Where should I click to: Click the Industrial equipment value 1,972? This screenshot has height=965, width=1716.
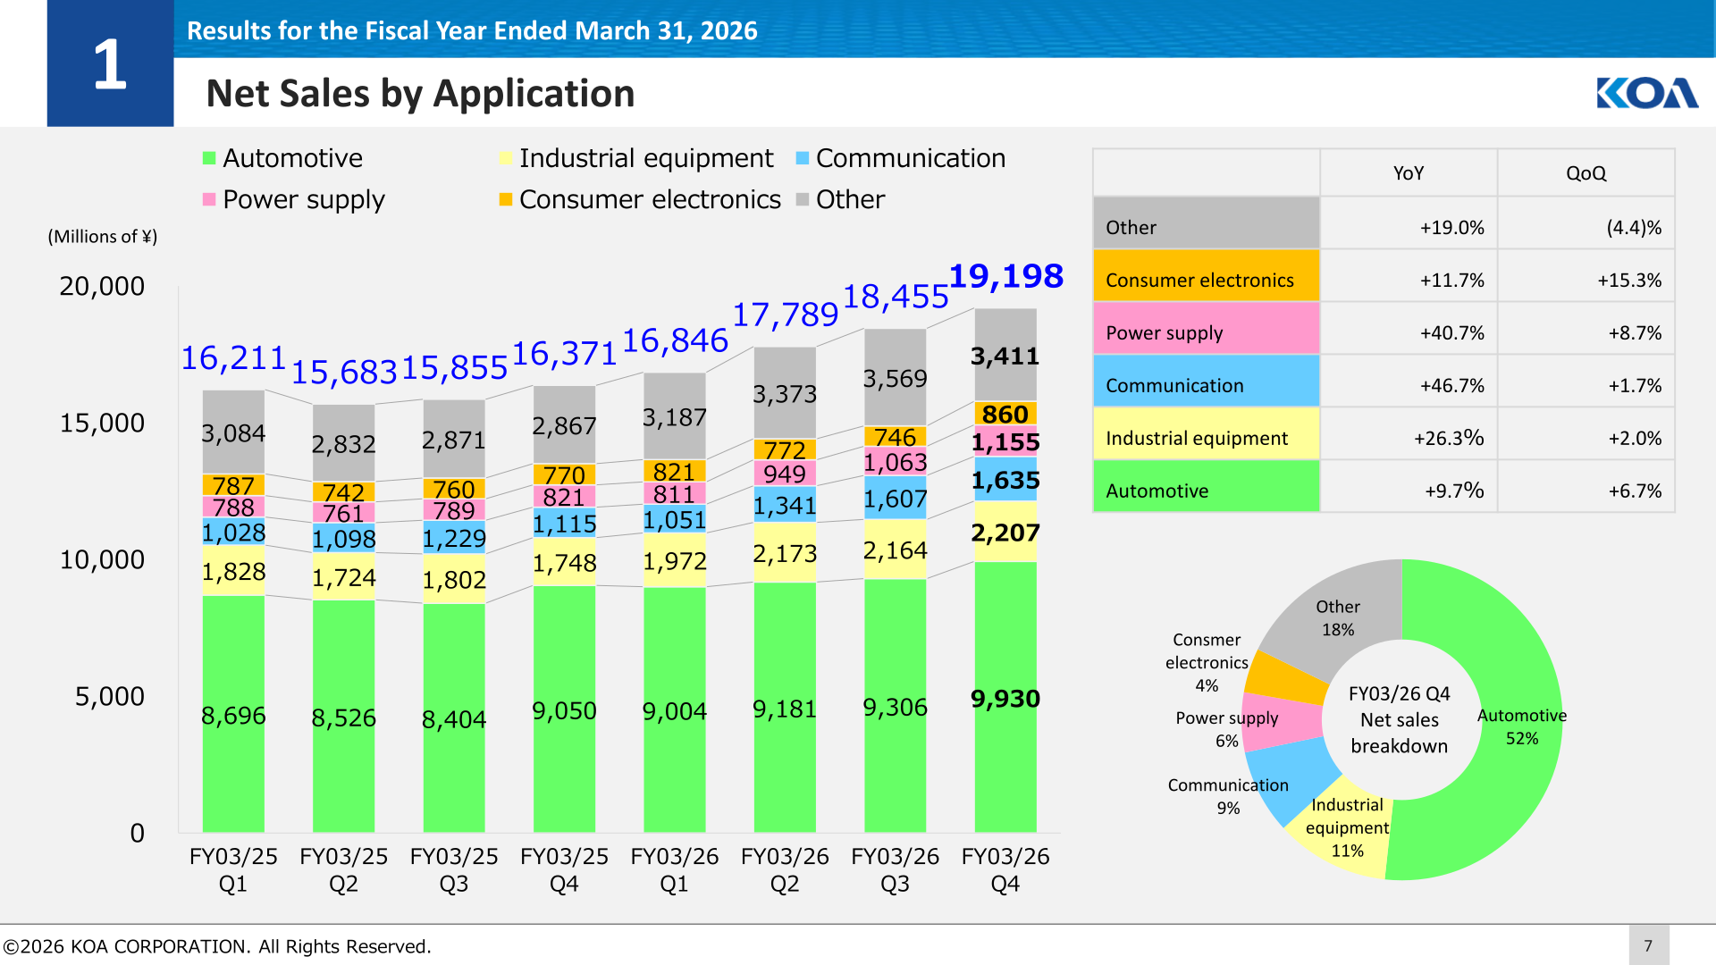[x=675, y=561]
